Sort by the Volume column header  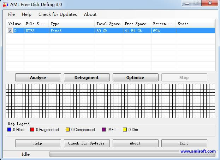pos(15,24)
